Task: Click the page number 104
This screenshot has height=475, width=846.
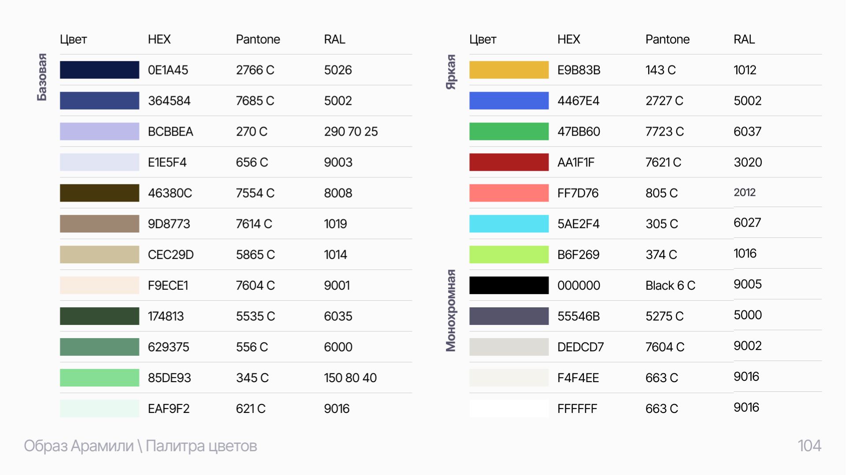Action: [x=809, y=446]
